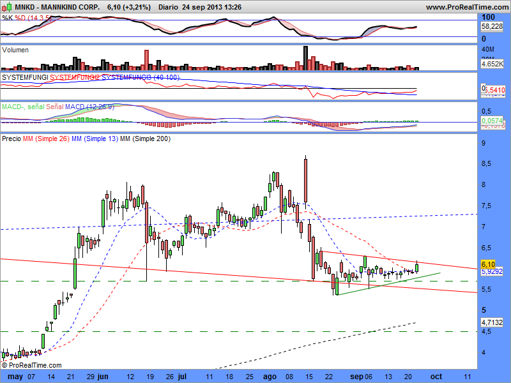The image size is (511, 383).
Task: Select the sep month marker on date axis
Action: [356, 377]
